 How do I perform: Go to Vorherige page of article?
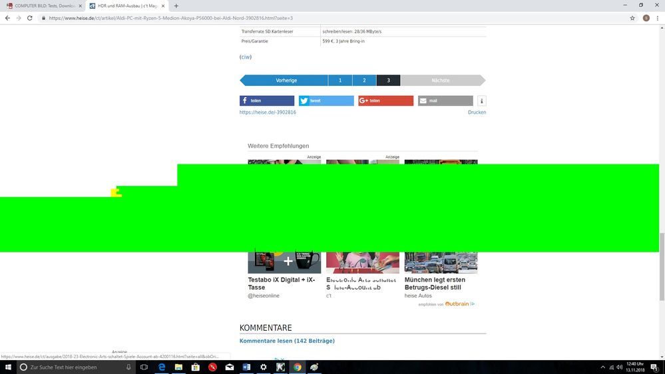pos(286,81)
